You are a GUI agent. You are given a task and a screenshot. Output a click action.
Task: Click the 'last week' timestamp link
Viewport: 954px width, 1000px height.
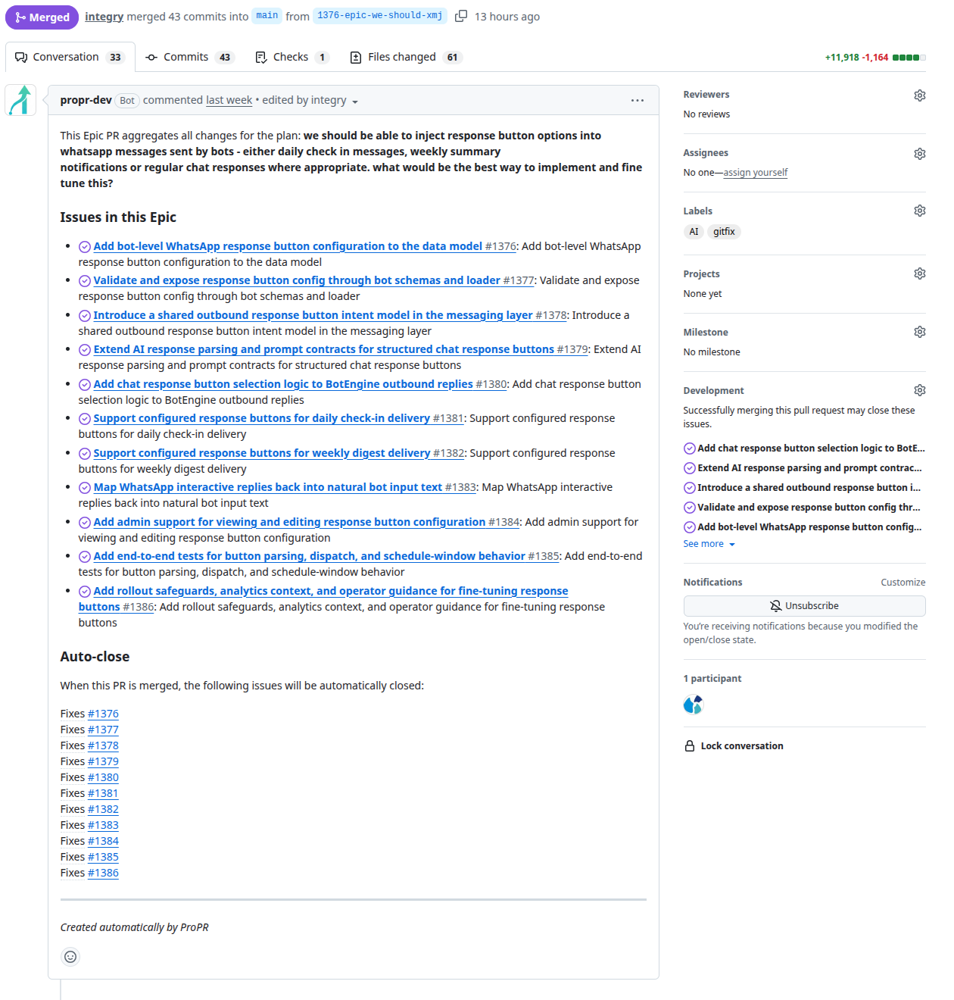(x=229, y=100)
